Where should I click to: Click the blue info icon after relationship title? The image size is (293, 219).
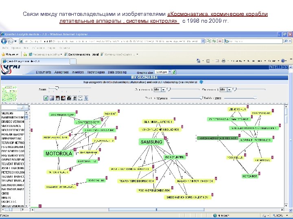coord(201,82)
